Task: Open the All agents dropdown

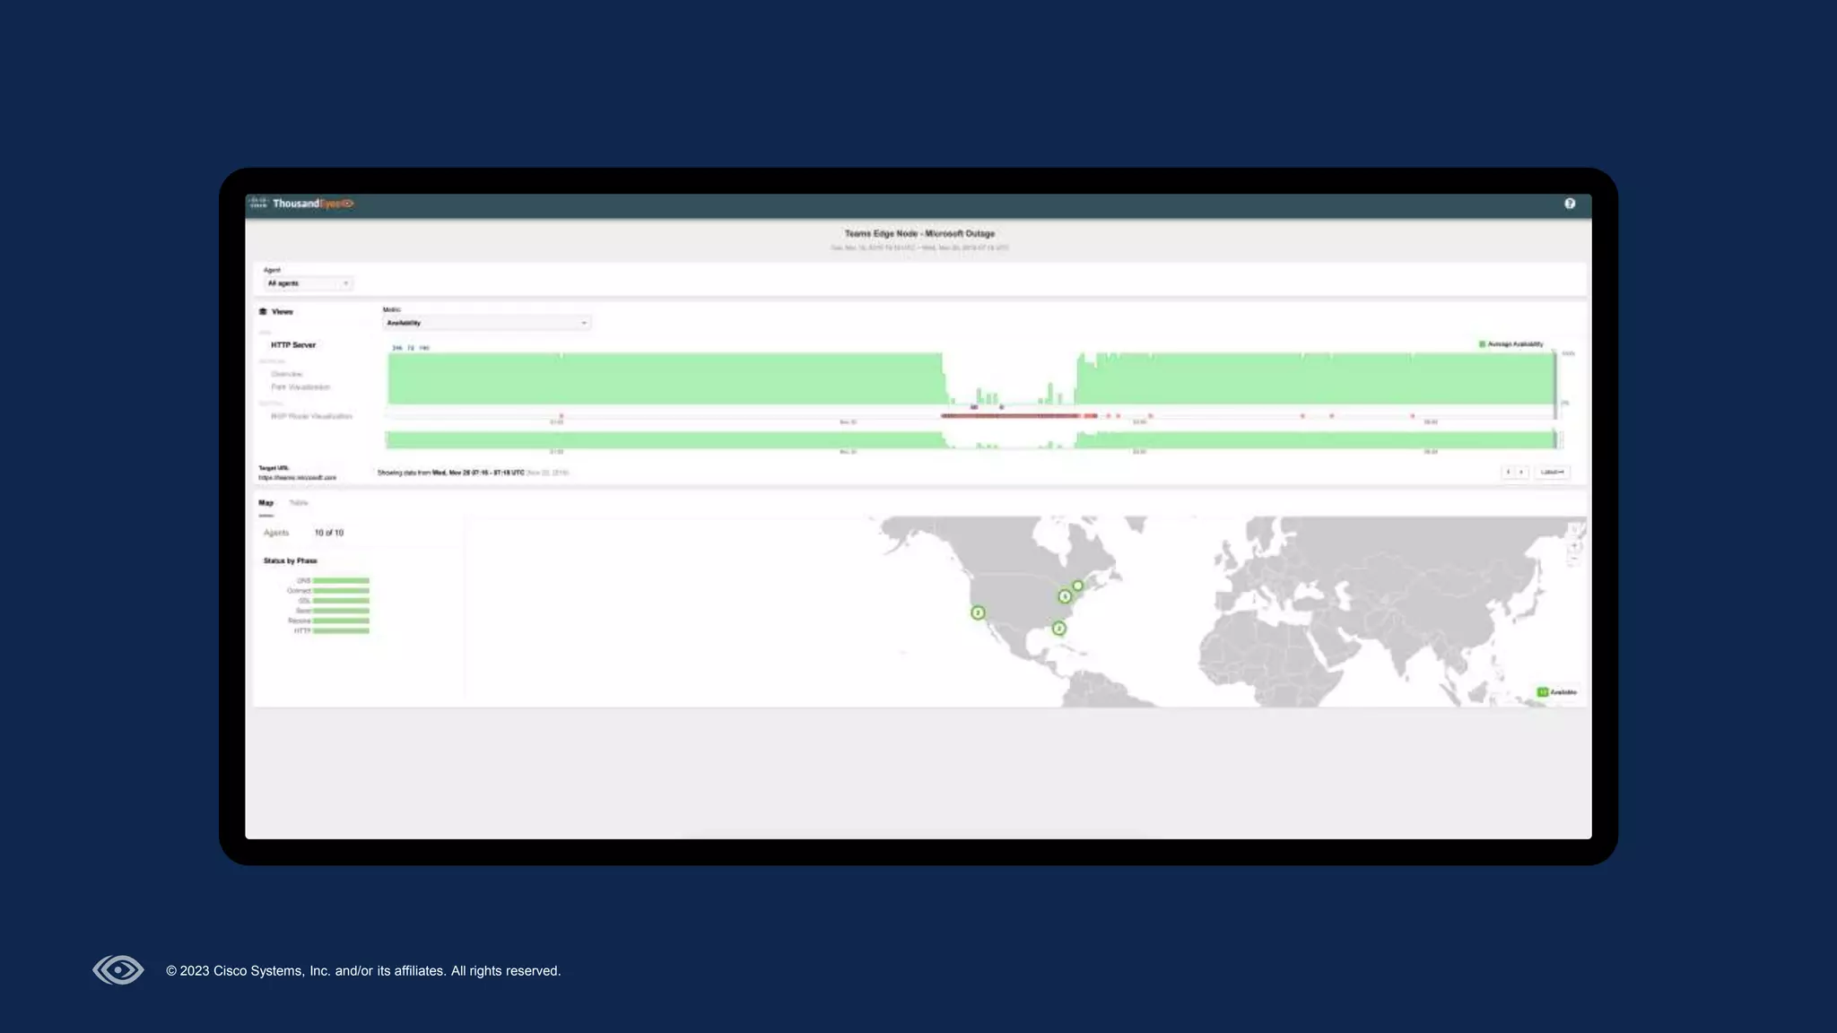Action: 308,283
